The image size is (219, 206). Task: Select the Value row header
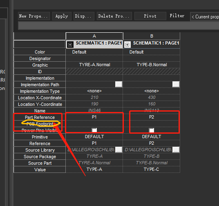pos(40,170)
